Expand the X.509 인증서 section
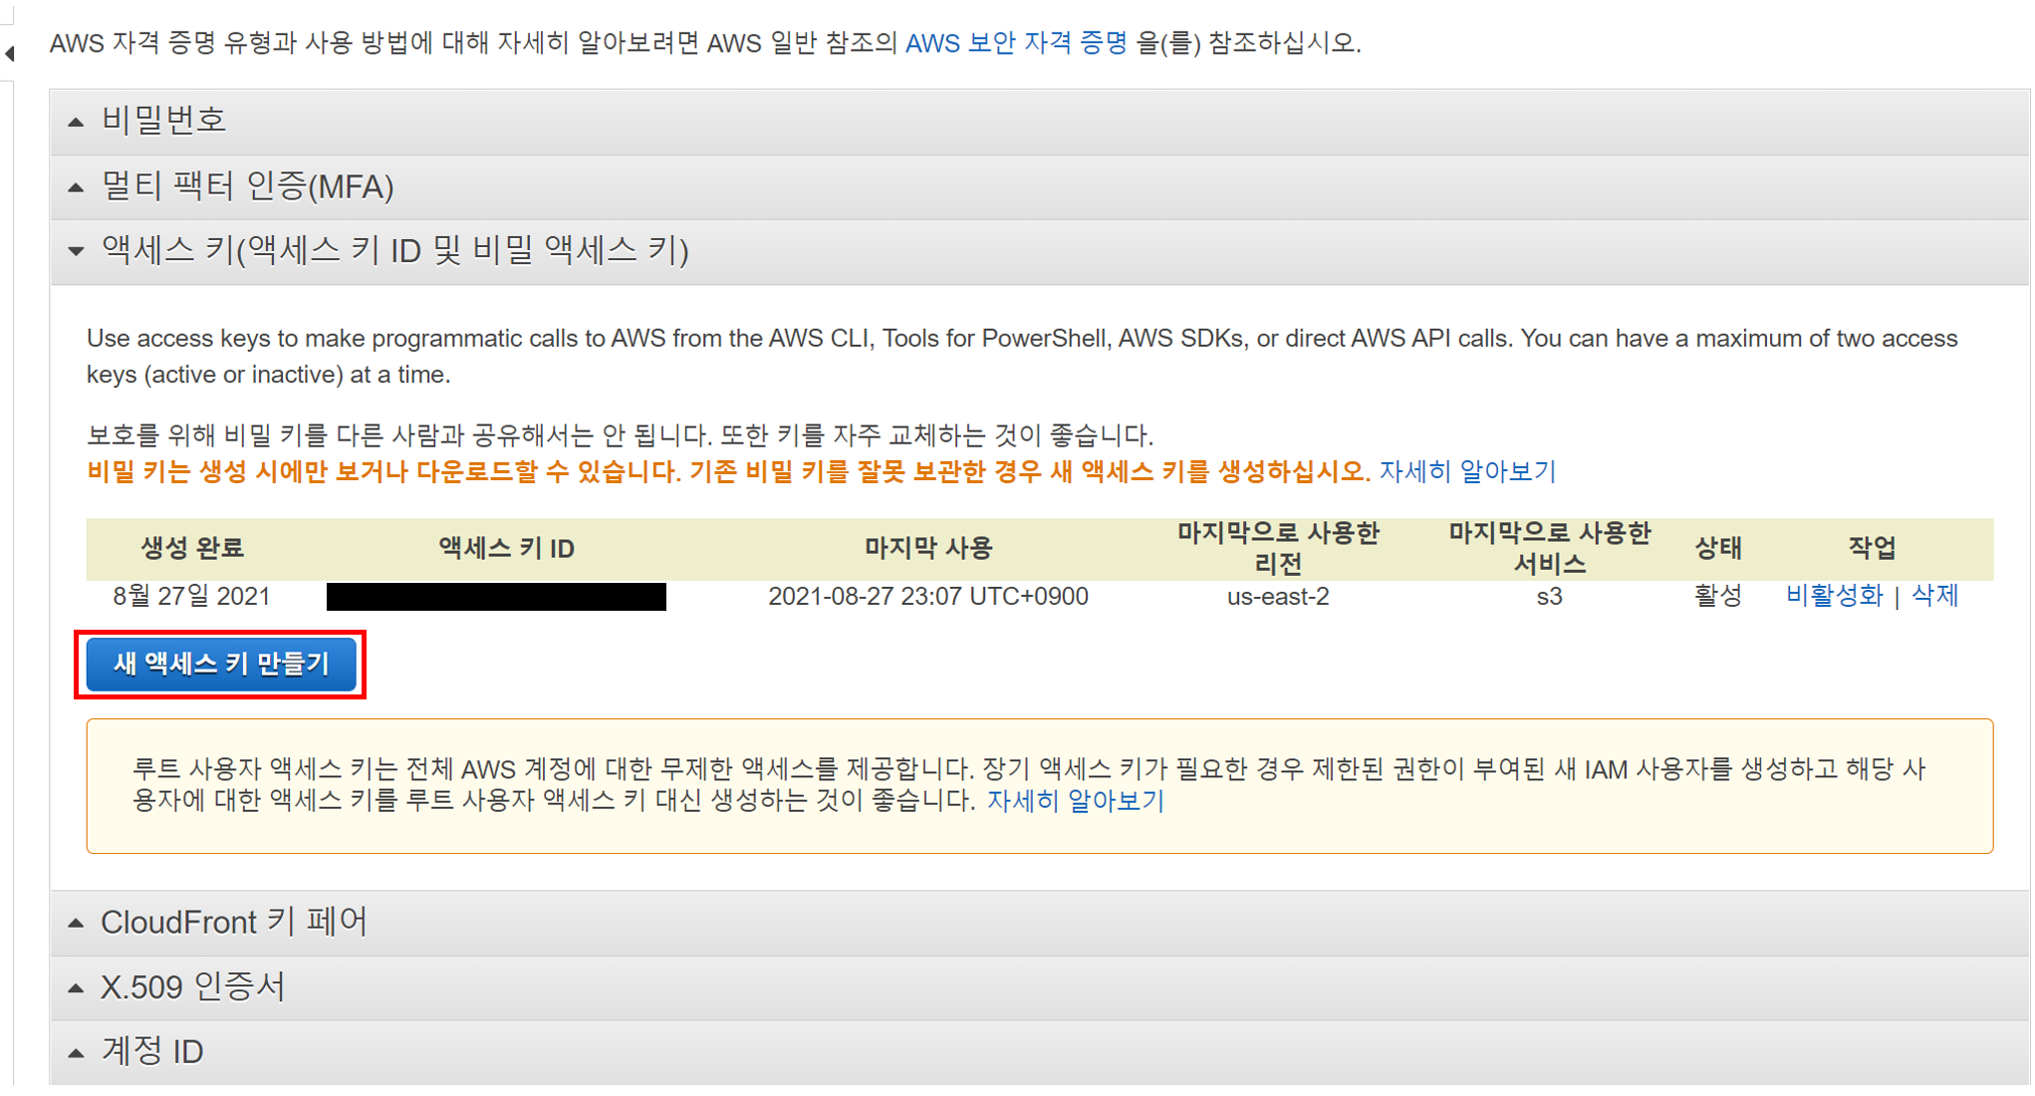The height and width of the screenshot is (1096, 2035). pyautogui.click(x=192, y=986)
